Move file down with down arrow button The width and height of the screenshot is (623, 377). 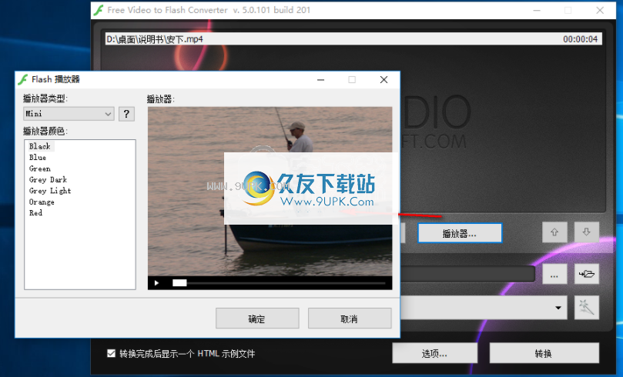[x=587, y=232]
